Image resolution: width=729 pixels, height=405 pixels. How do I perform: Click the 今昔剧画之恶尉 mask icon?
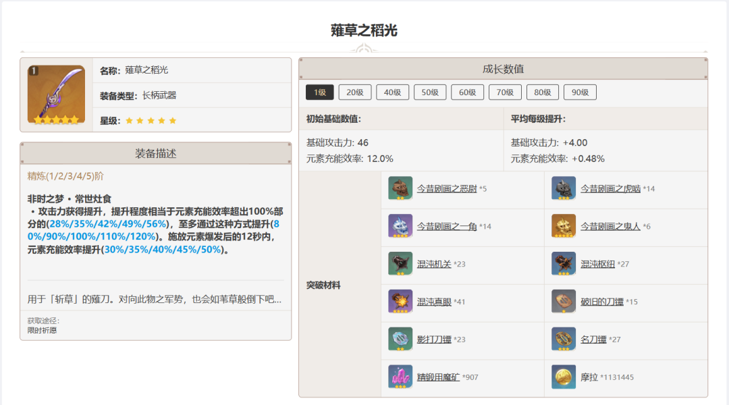[x=400, y=188]
